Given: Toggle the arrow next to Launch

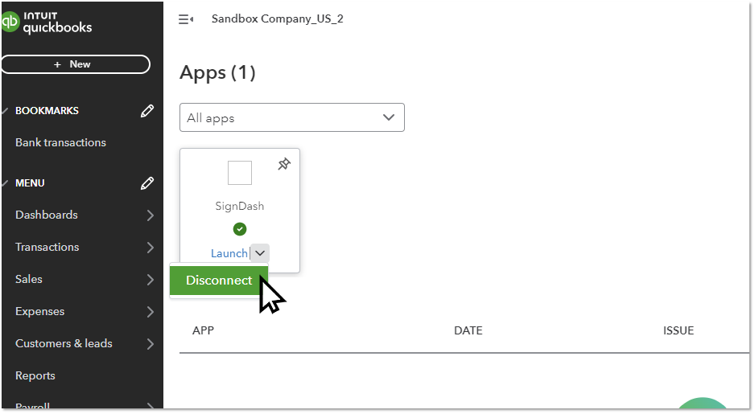Looking at the screenshot, I should click(x=260, y=253).
